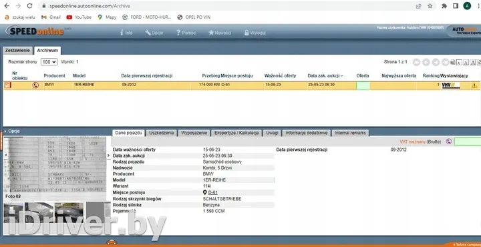Viewport: 481px width, 247px height.
Task: Click the phone icon in BMW row
Action: tap(35, 85)
